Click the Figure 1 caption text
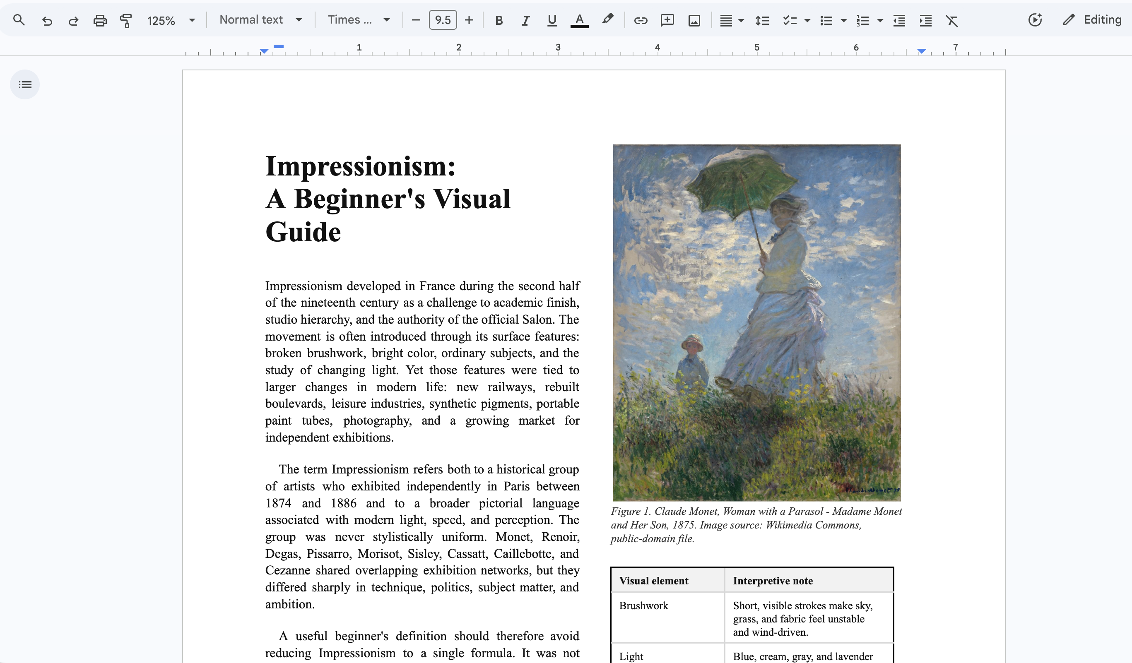Screen dimensions: 1132x663 [756, 525]
